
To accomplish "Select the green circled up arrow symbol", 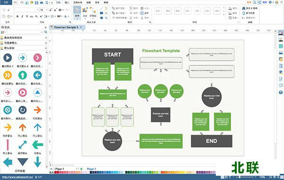I will 22,75.
